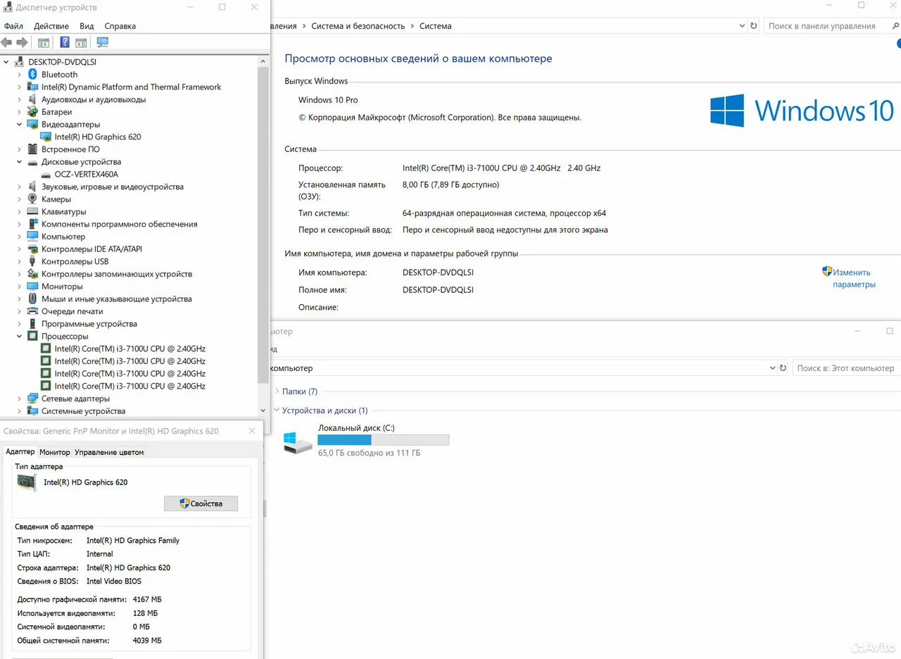The height and width of the screenshot is (659, 901).
Task: Scan for hardware changes using the monitor toolbar icon
Action: coord(103,42)
